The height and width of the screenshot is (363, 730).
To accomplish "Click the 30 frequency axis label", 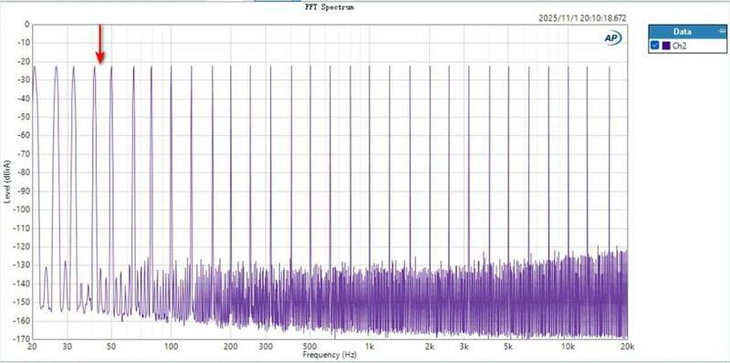I will point(67,347).
